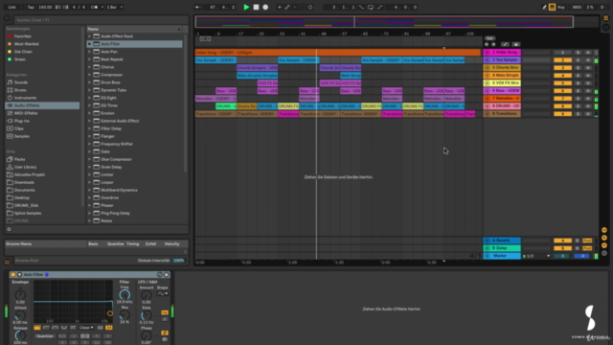Arm record on track 7 Melodien
The image size is (613, 345).
(x=587, y=99)
